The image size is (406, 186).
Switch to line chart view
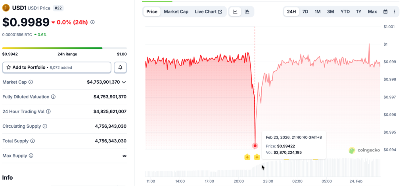click(x=235, y=12)
